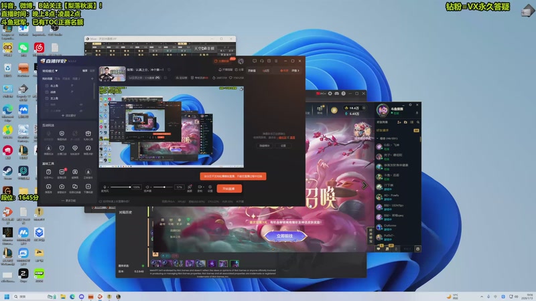Open the gear settings in the LoL client
The image size is (536, 301).
[x=330, y=94]
